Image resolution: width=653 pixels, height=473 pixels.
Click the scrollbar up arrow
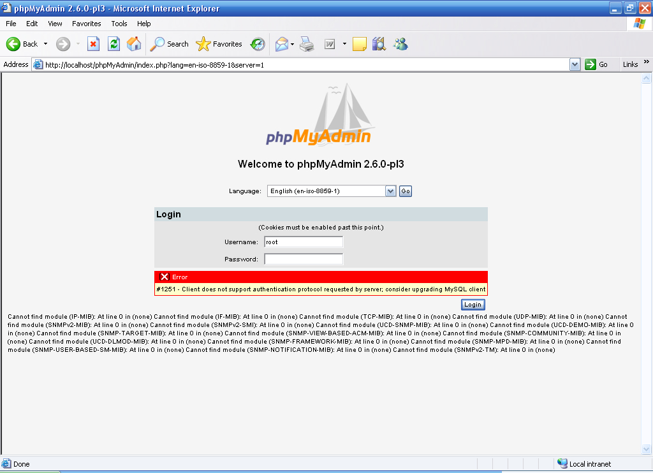(x=647, y=78)
